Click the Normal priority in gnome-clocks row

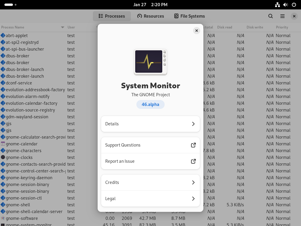tap(283, 157)
